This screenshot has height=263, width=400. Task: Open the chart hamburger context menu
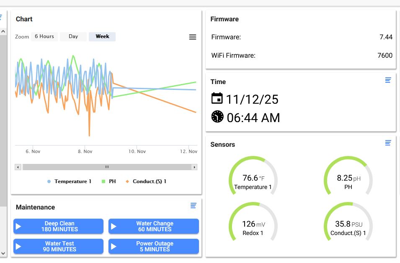pyautogui.click(x=193, y=37)
